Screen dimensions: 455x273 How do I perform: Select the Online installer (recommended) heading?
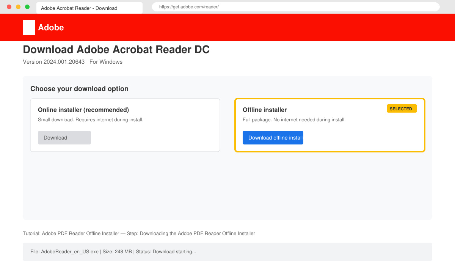click(x=83, y=110)
